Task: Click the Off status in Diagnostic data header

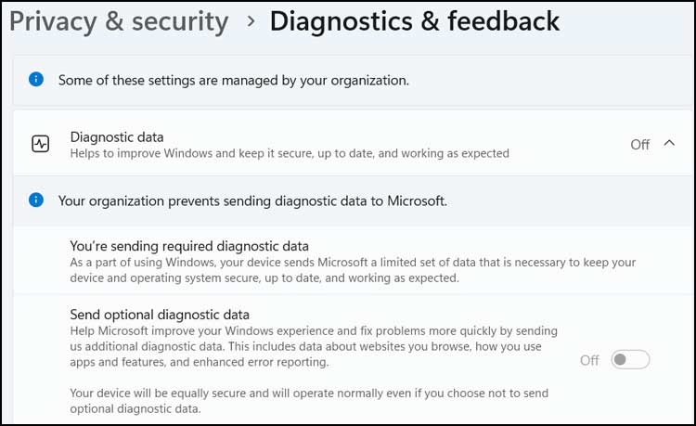Action: (639, 144)
